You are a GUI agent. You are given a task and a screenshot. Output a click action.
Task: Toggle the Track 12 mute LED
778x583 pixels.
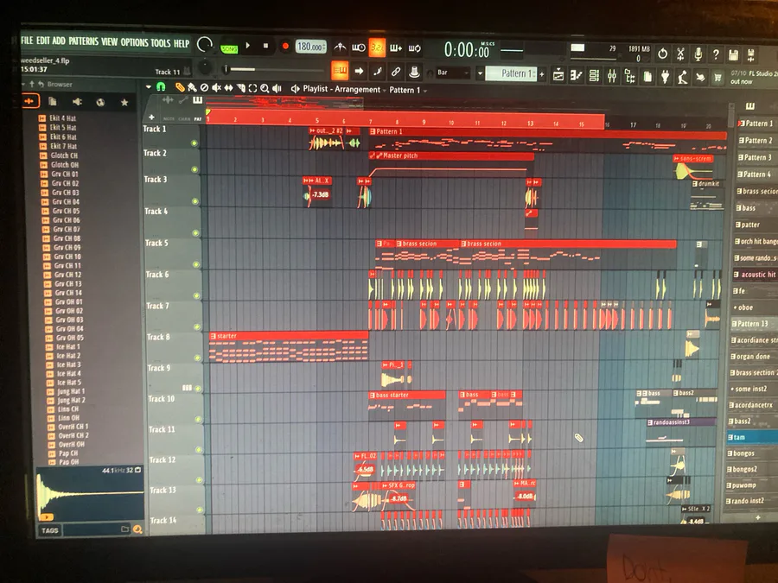(200, 480)
